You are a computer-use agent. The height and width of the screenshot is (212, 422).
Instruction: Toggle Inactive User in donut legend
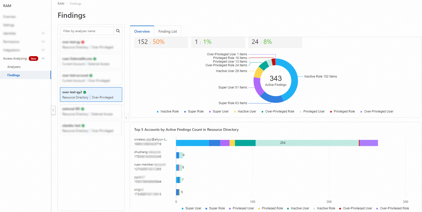click(245, 111)
